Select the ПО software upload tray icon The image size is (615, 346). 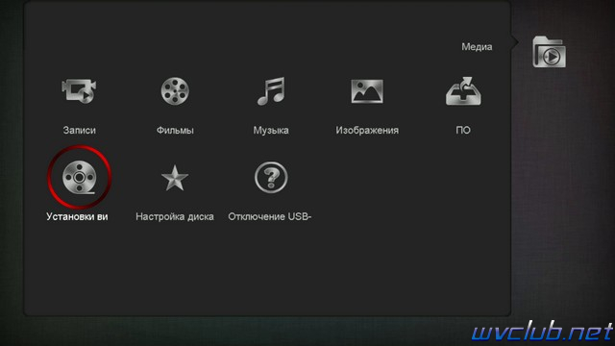click(x=463, y=91)
